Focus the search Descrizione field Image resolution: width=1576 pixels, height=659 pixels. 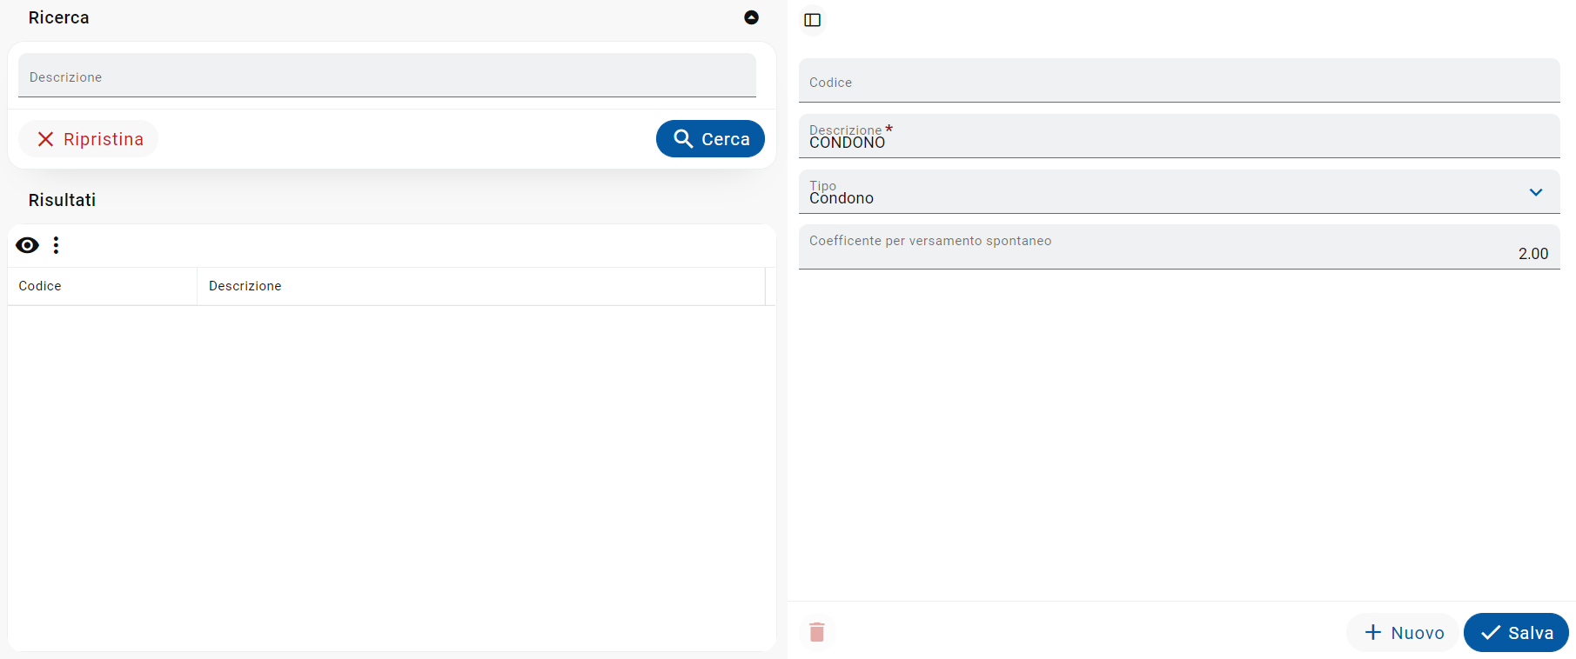387,76
